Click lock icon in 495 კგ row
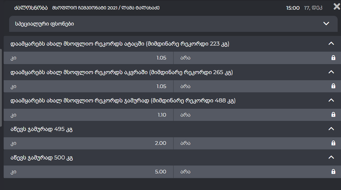Viewport: 341px width, 190px height. (333, 143)
